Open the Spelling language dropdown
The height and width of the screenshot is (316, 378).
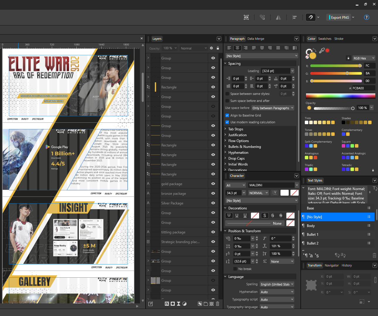point(277,284)
